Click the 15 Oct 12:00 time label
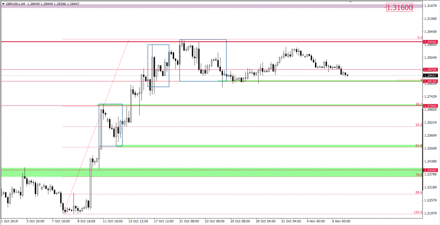Screen dimensions: 440x225 pos(138,221)
